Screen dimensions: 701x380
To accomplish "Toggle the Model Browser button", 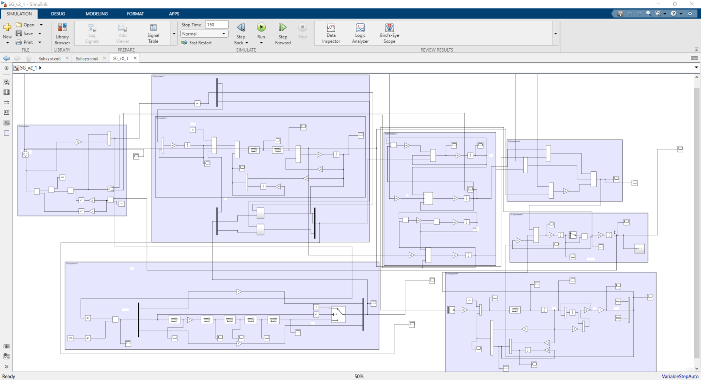I will (x=6, y=68).
